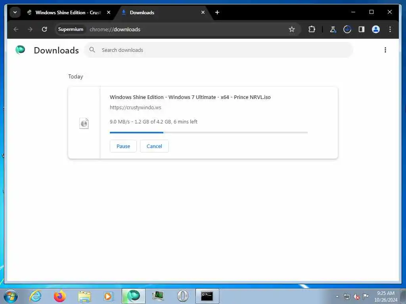
Task: Switch to the Windows Shine Edition tab
Action: [69, 12]
